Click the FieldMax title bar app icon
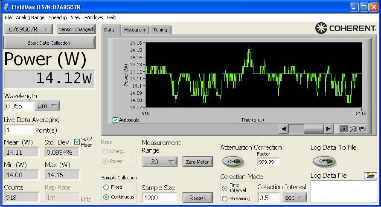The height and width of the screenshot is (207, 381). pyautogui.click(x=6, y=7)
